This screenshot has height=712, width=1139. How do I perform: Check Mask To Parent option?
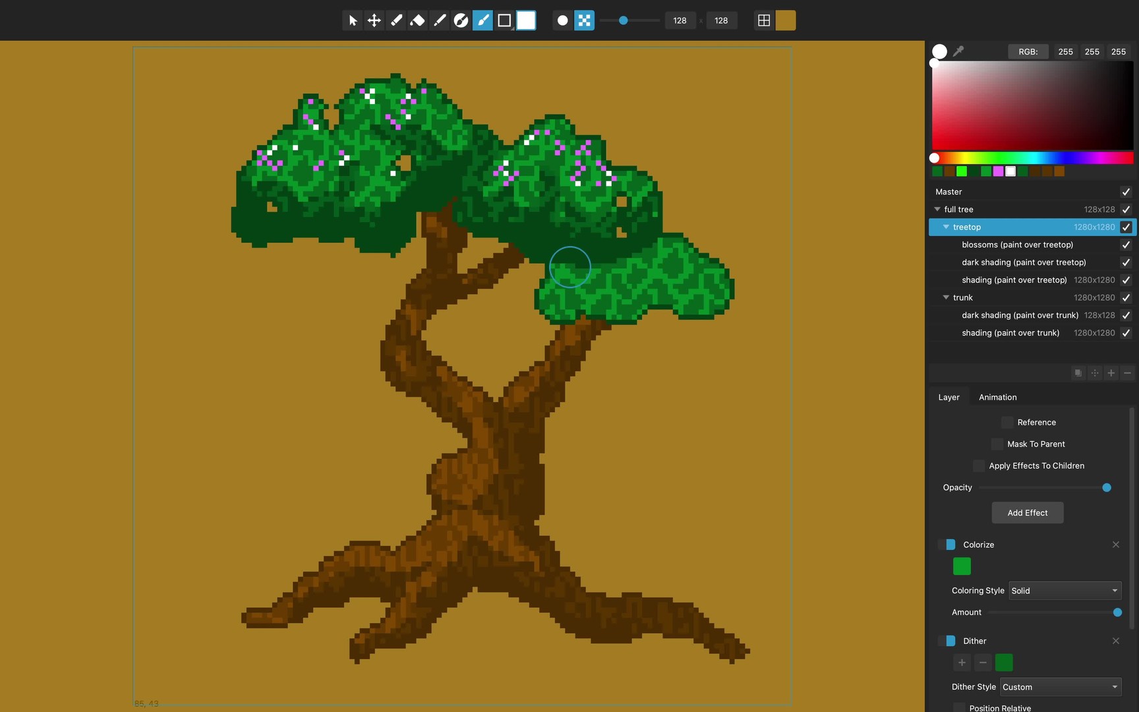pos(997,444)
